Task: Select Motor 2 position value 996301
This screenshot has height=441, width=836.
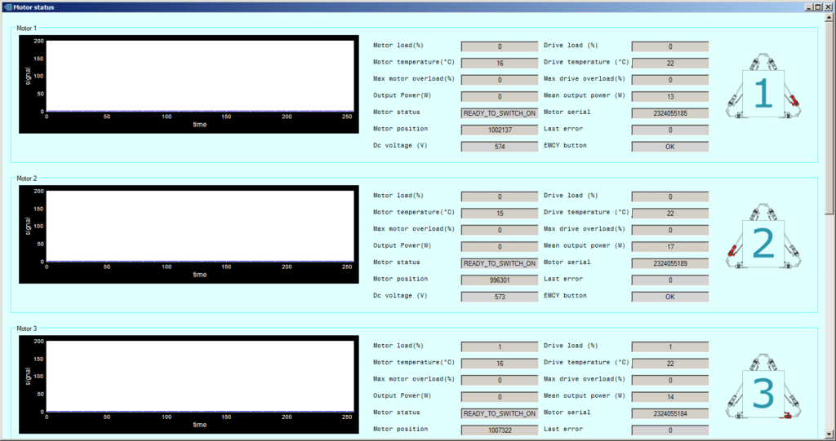Action: coord(500,280)
